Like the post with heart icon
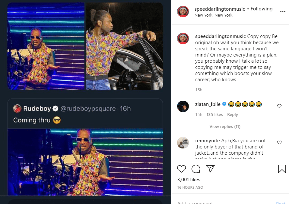289x204 pixels. tap(181, 169)
